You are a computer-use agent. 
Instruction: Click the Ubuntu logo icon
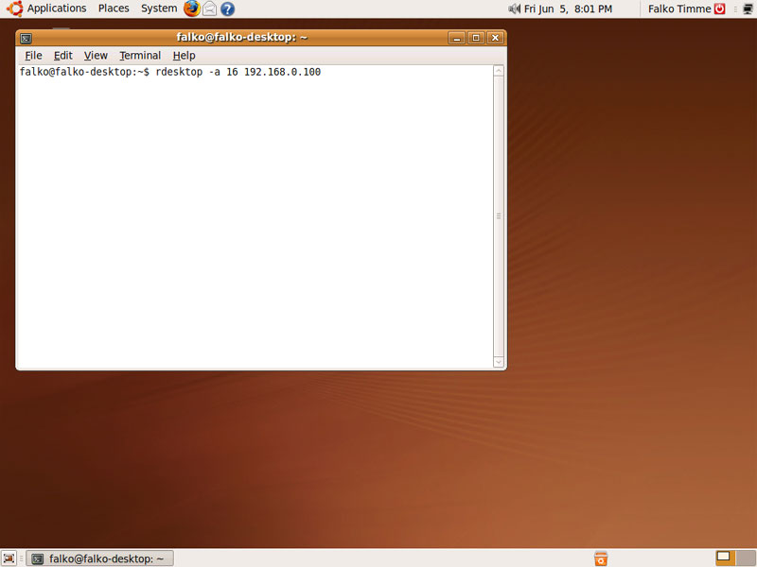14,9
